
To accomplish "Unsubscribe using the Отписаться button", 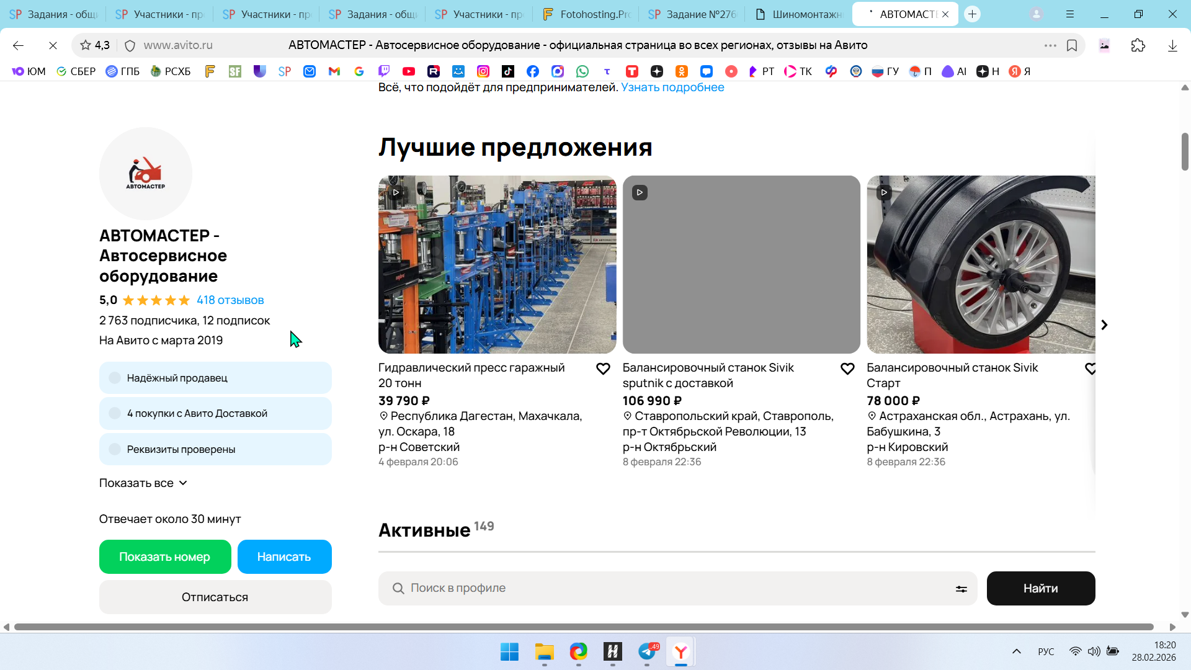I will click(215, 597).
